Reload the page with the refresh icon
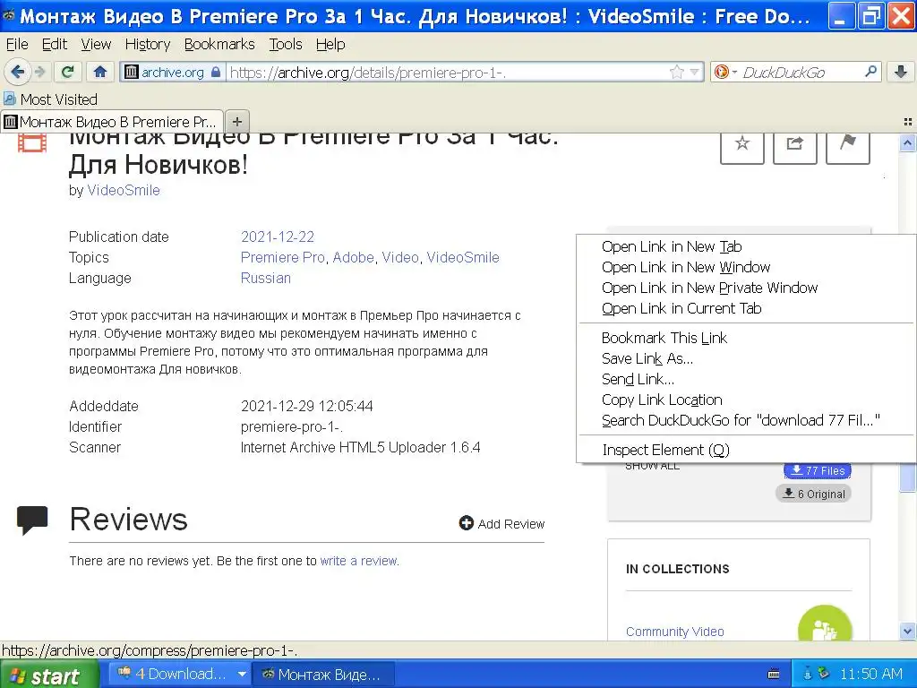917x688 pixels. coord(67,72)
